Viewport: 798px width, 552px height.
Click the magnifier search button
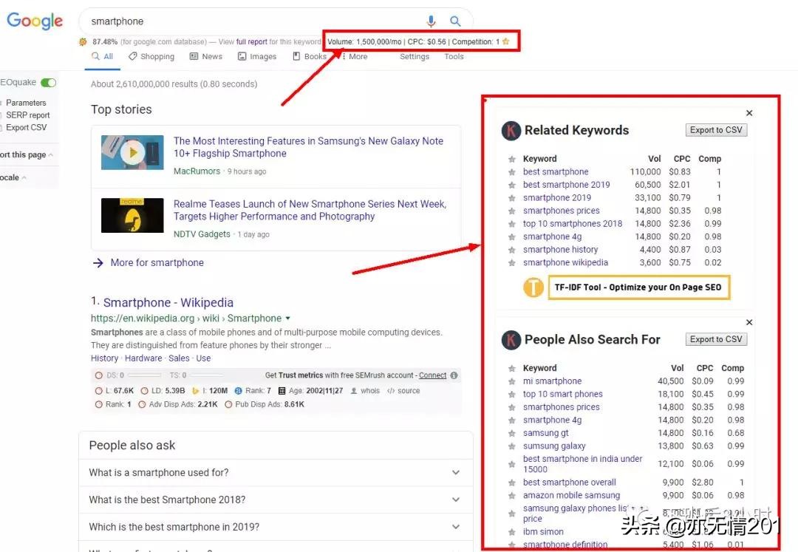tap(455, 21)
